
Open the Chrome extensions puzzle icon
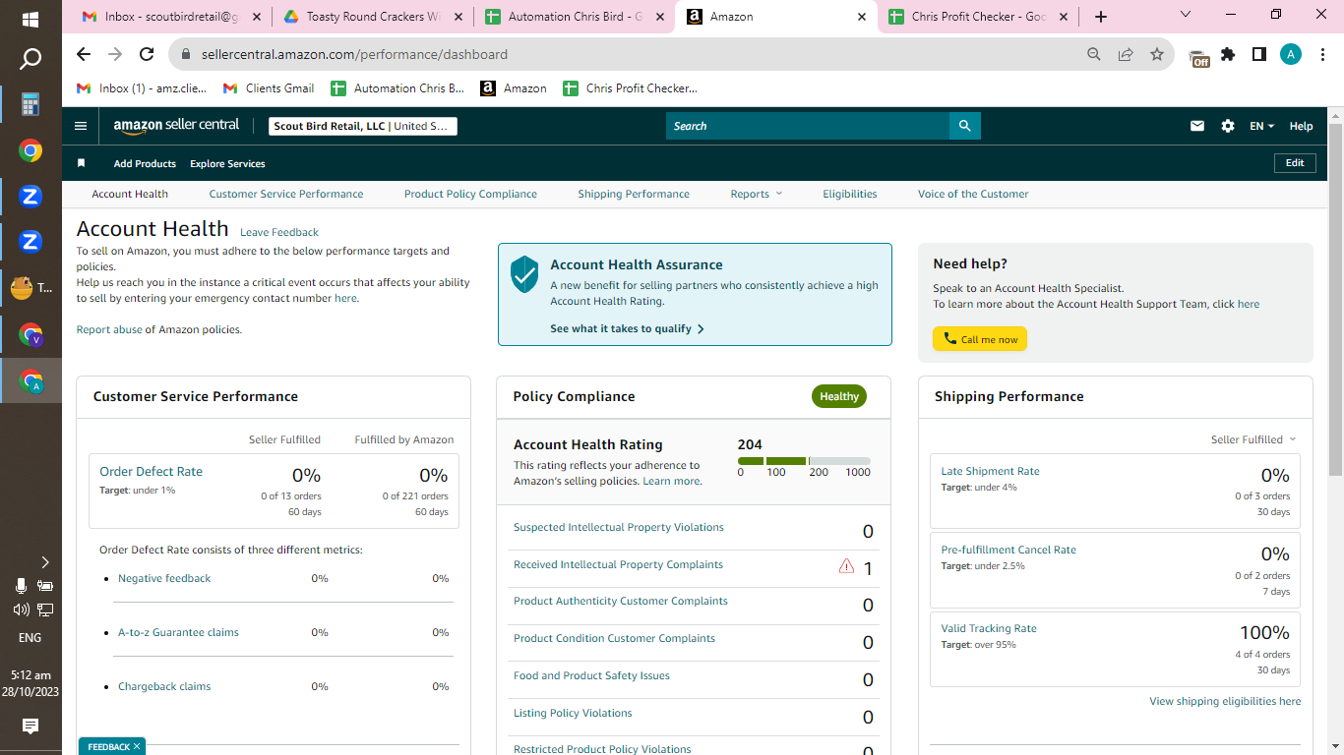click(x=1228, y=55)
